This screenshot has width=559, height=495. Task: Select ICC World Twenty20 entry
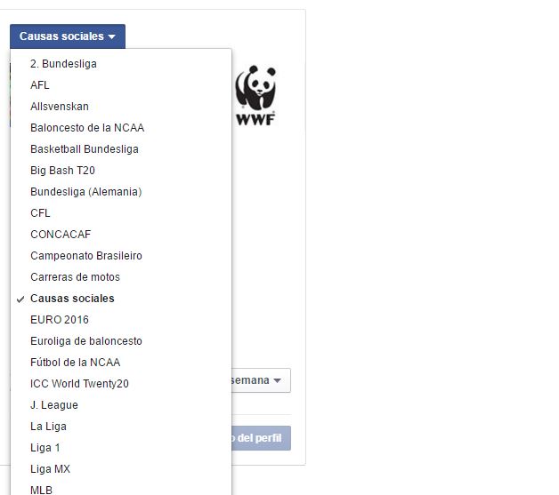point(121,384)
